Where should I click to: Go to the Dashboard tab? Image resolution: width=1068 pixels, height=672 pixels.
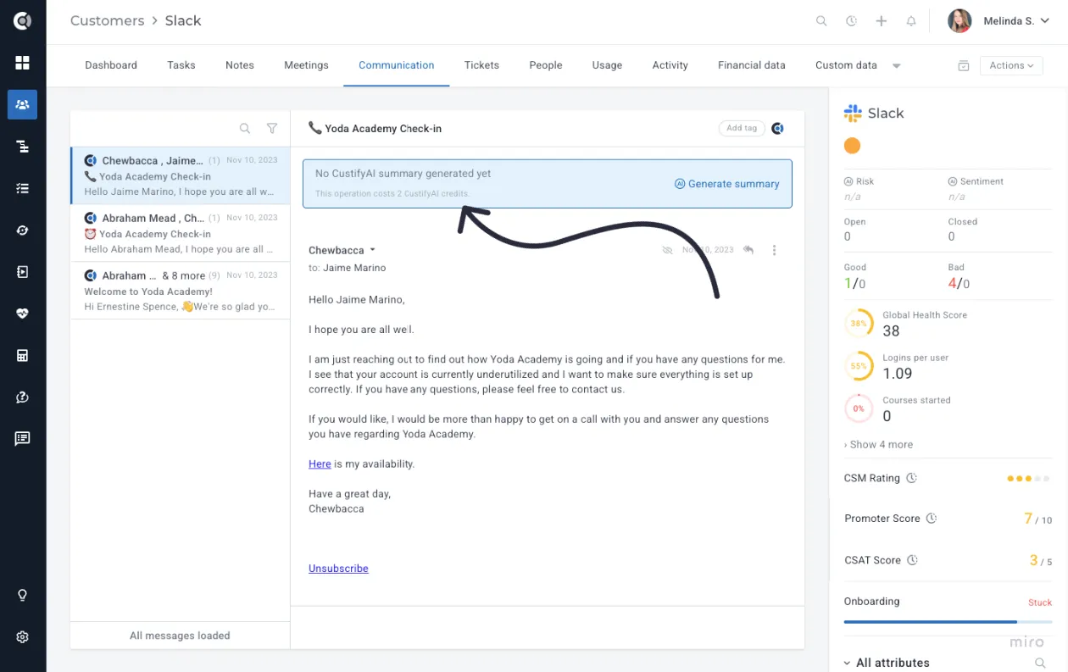[111, 65]
